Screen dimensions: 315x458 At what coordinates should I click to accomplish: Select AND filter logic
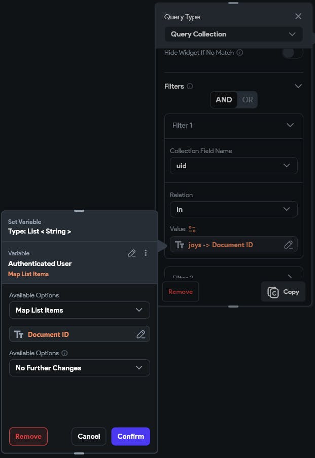click(224, 100)
